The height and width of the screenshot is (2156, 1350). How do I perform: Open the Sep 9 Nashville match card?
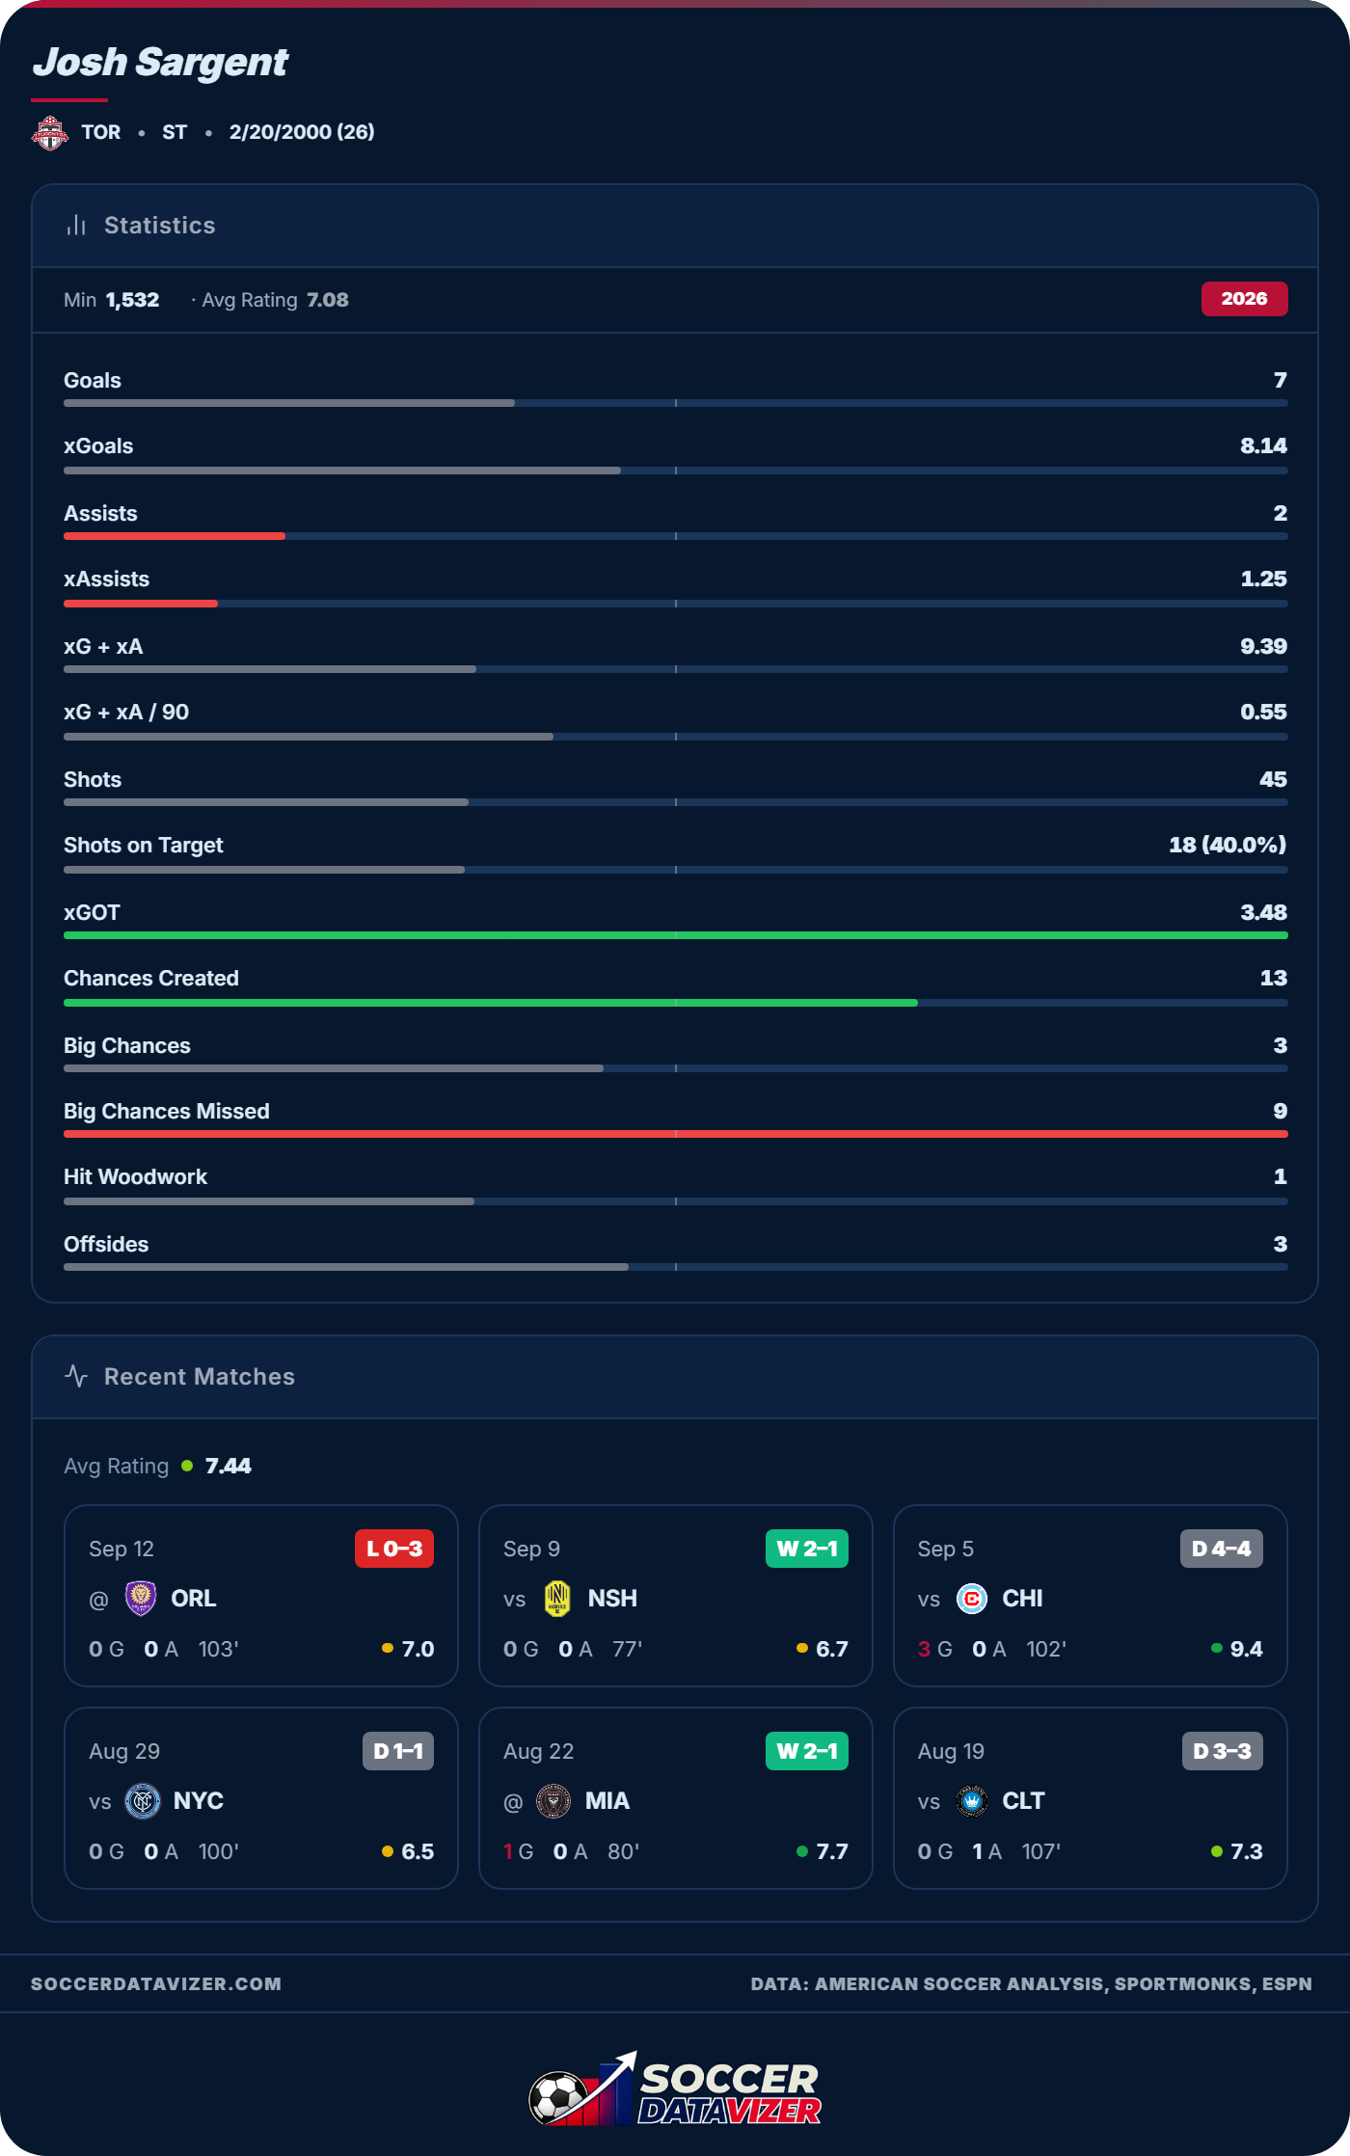675,1596
